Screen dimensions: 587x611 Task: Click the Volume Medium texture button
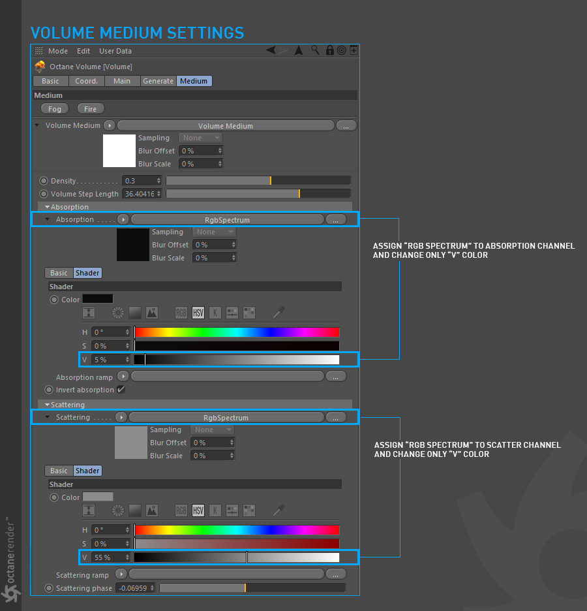tap(226, 126)
